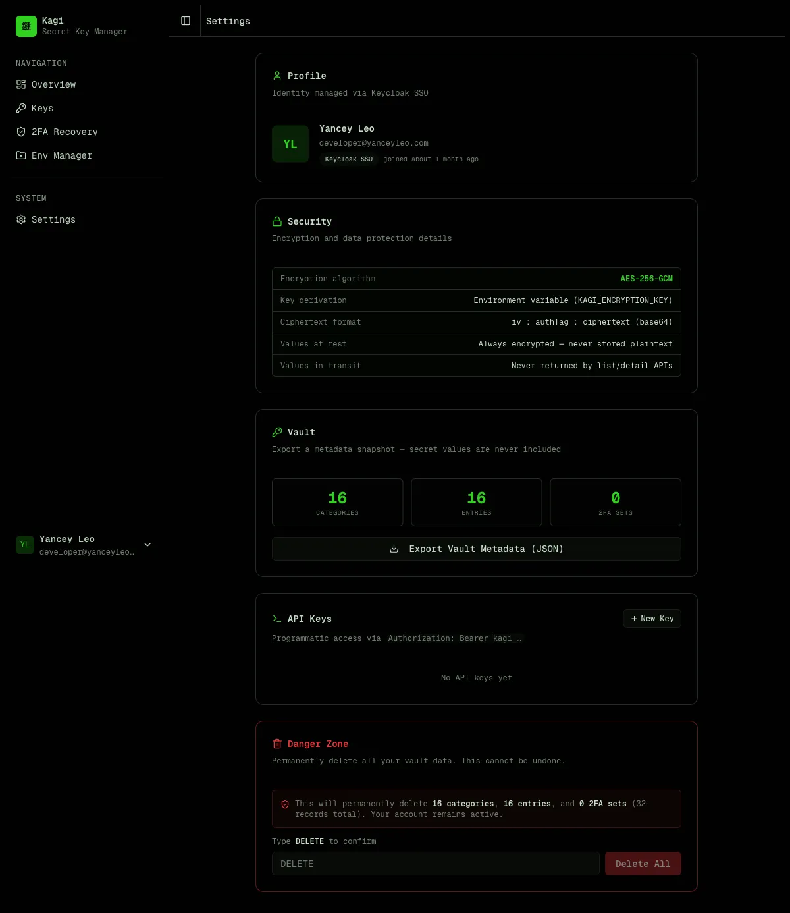Click the large YL profile avatar
This screenshot has width=790, height=913.
[290, 144]
